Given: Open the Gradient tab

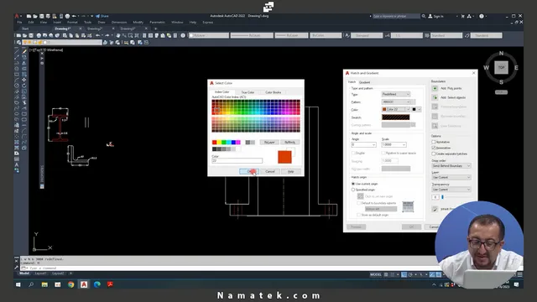Looking at the screenshot, I should [364, 82].
